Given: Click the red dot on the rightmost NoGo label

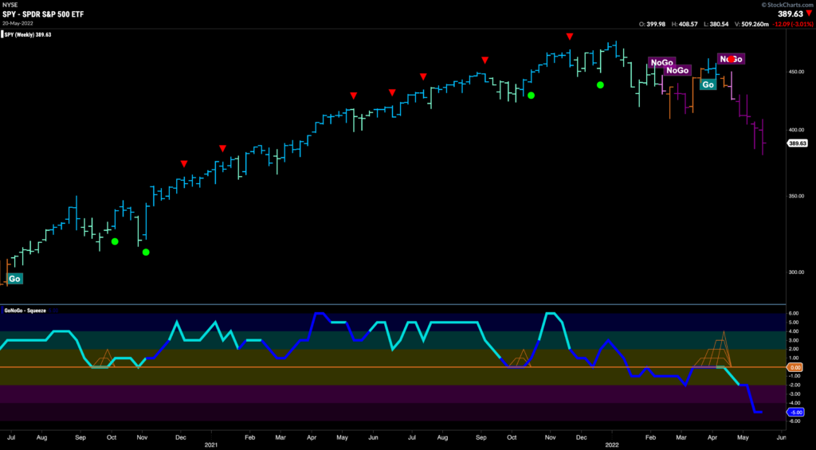Looking at the screenshot, I should tap(732, 59).
